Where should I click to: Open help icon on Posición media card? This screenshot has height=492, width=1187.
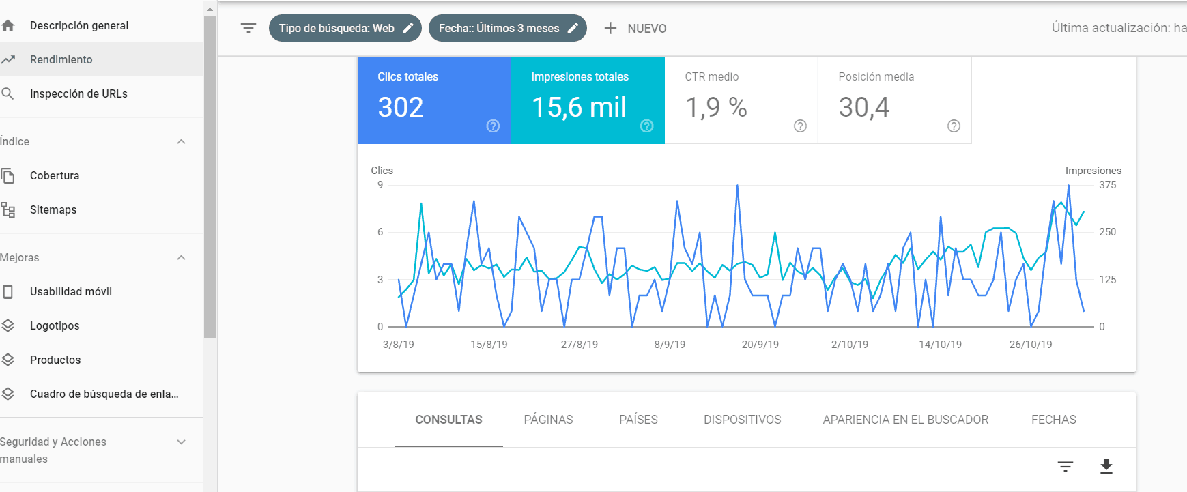[954, 126]
